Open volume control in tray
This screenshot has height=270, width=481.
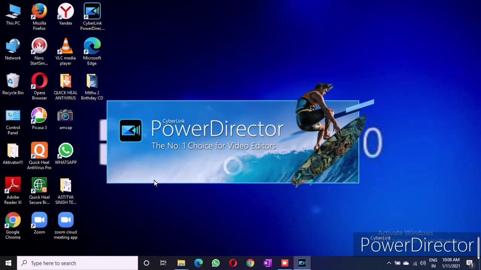pos(423,263)
